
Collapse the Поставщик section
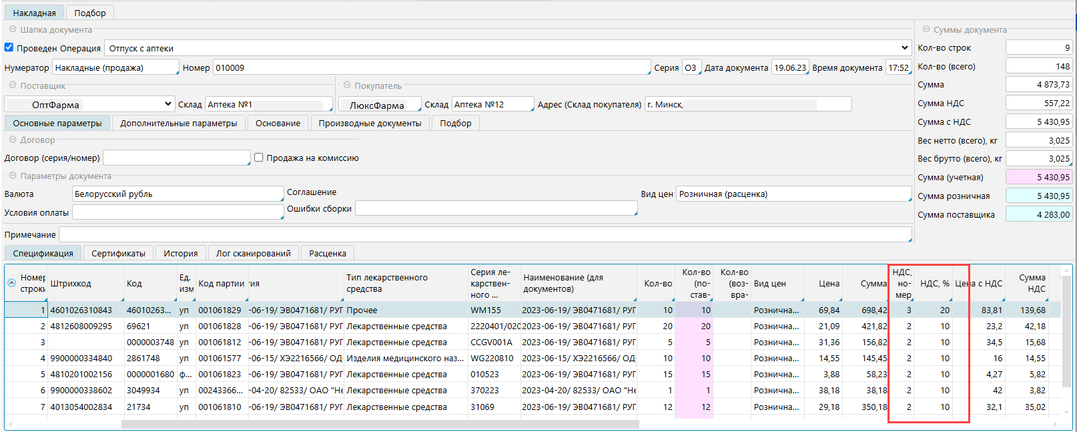[13, 85]
